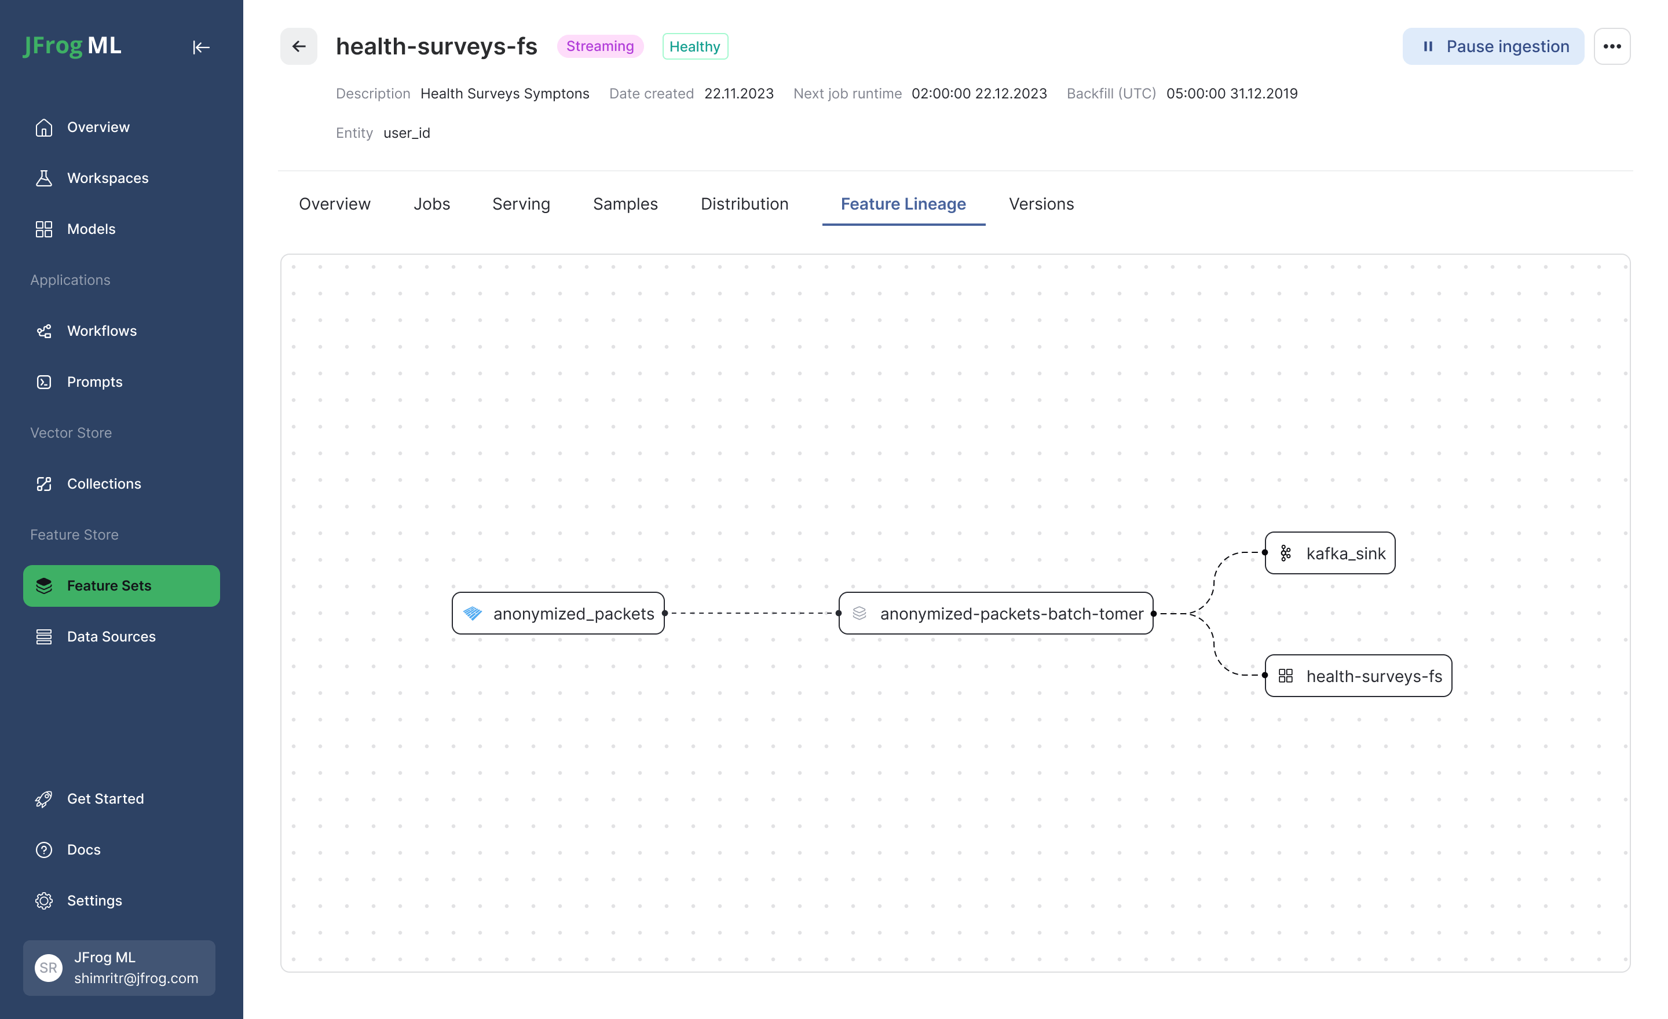
Task: Open Models in the sidebar
Action: point(122,229)
